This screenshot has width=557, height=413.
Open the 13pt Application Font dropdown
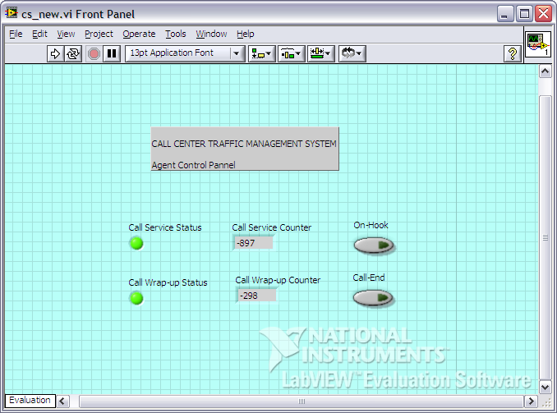[185, 53]
